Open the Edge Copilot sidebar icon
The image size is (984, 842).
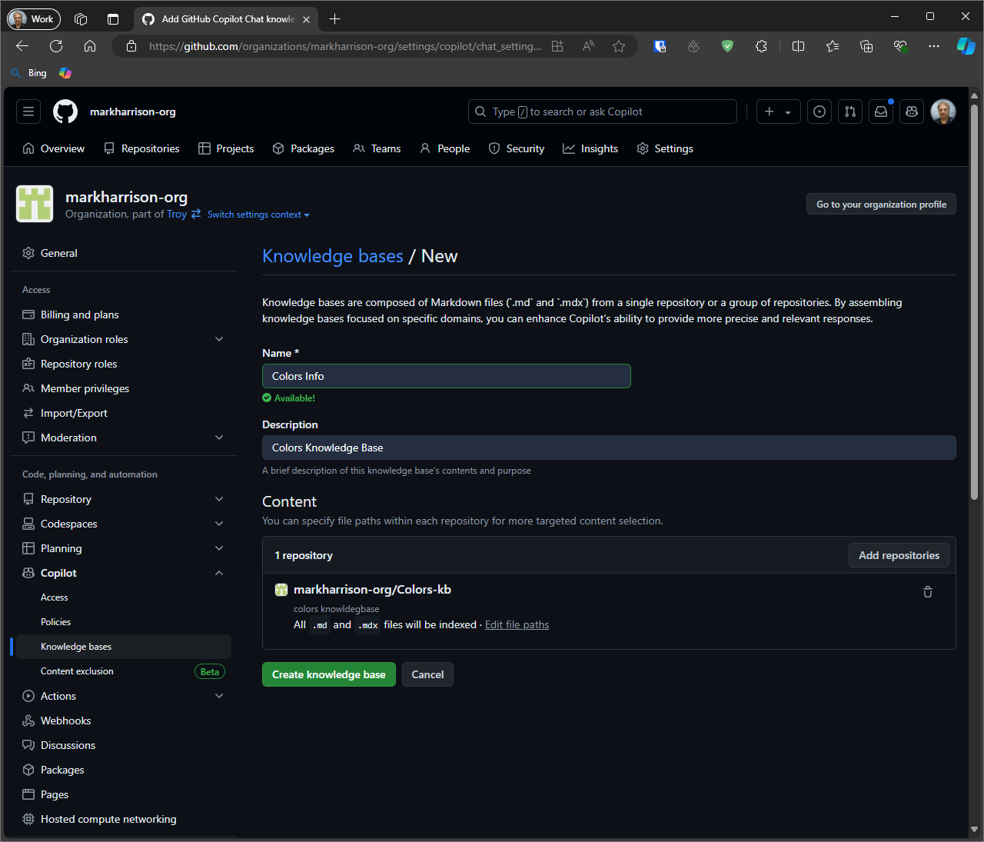tap(966, 46)
